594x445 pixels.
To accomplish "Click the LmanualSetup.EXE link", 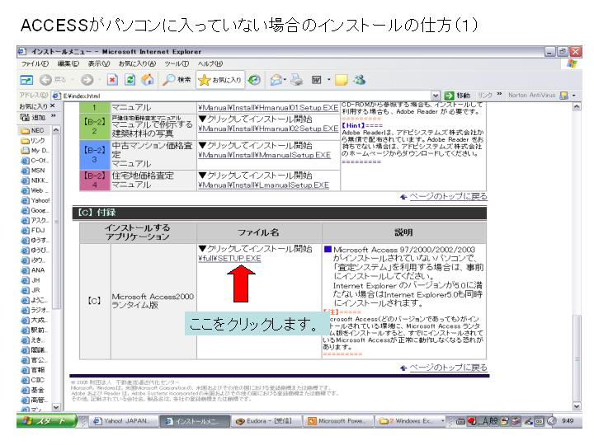I will 264,185.
